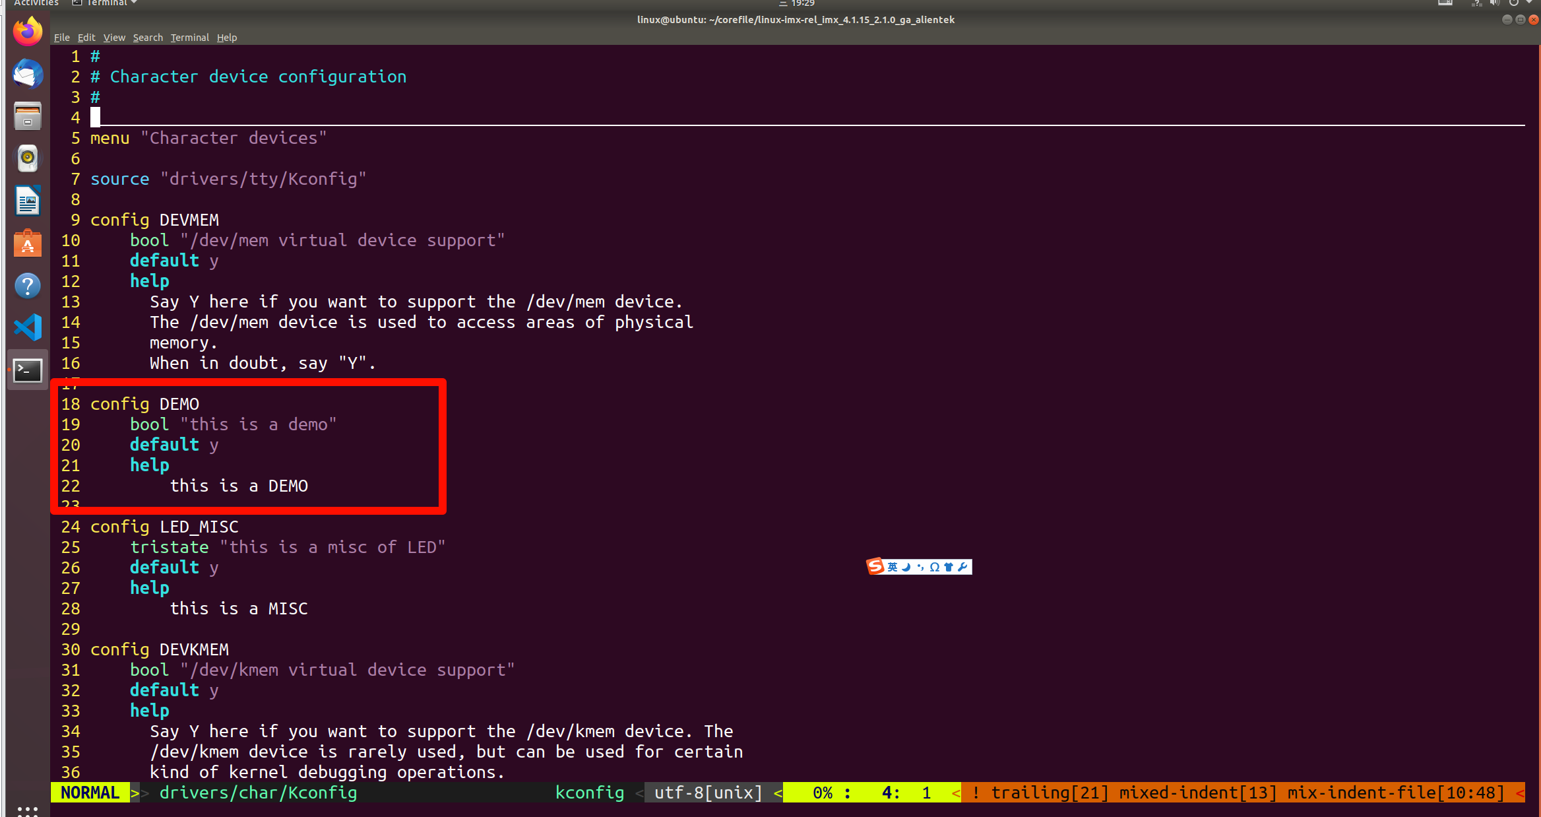Toggle the half-moon width mode icon
Screen dimensions: 1541x817
coord(906,567)
